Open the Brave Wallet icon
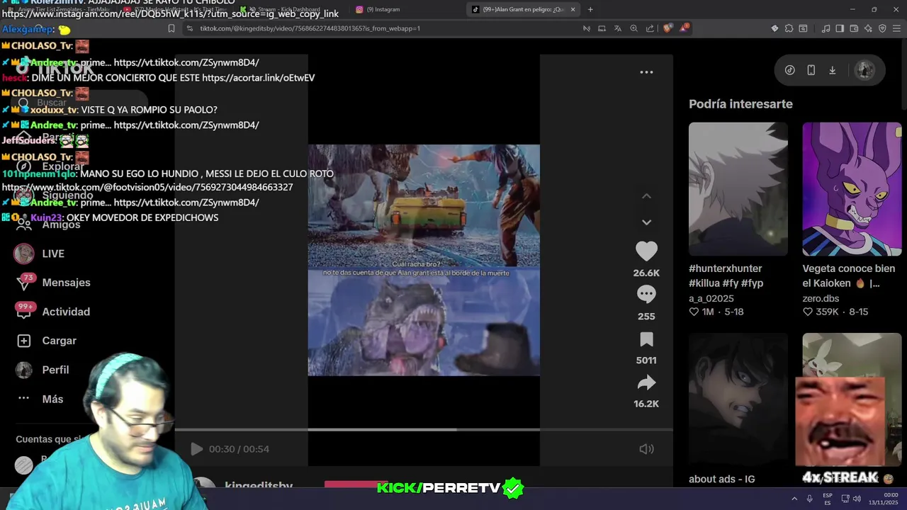 854,28
